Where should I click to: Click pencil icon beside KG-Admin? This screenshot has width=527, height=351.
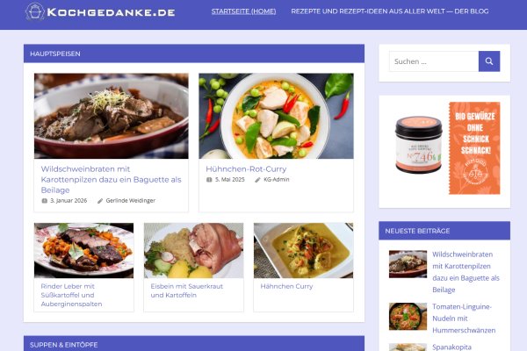(x=257, y=180)
